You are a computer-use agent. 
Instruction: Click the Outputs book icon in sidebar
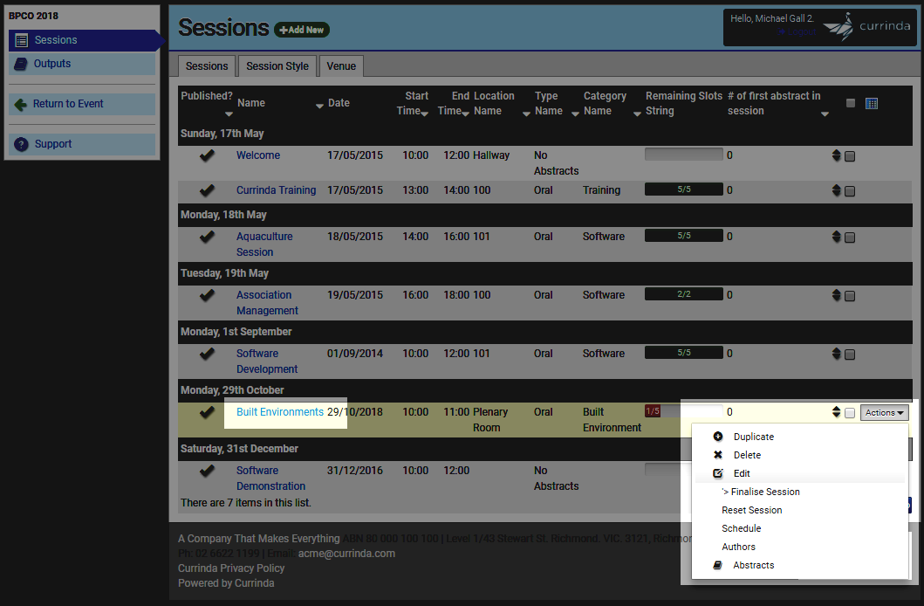[21, 64]
